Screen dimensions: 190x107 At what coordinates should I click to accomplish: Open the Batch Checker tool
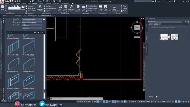(x=30, y=8)
